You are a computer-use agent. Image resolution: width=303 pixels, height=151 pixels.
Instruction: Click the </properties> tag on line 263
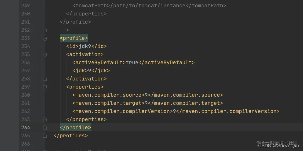[86, 120]
